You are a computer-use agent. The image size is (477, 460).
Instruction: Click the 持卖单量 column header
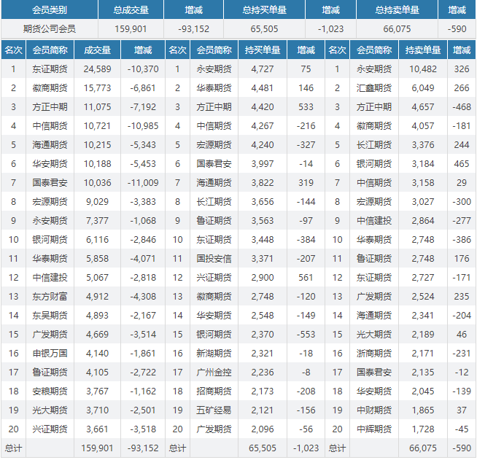point(423,50)
